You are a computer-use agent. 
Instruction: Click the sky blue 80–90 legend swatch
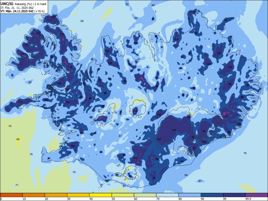(x=190, y=195)
